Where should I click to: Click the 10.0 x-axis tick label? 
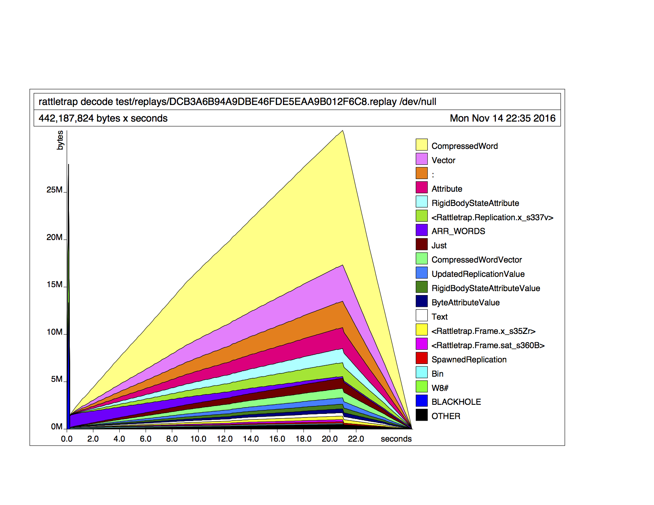point(198,439)
